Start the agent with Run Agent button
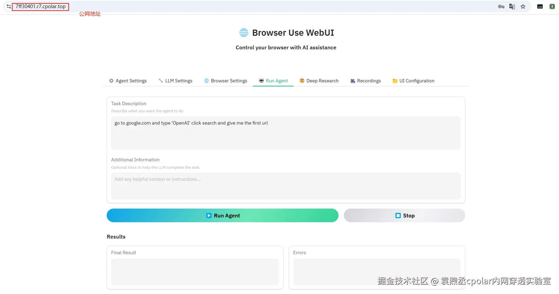559x294 pixels. pos(223,215)
